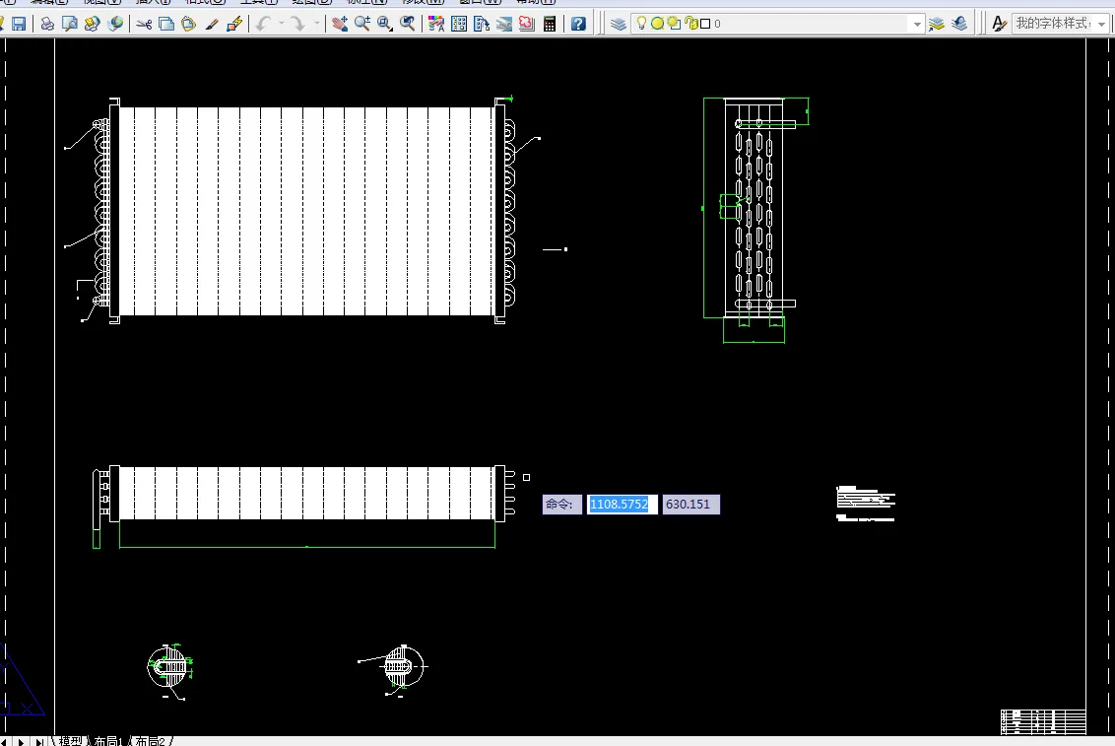Screen dimensions: 1115x746
Task: Open the Tool Palettes icon
Action: click(x=482, y=24)
